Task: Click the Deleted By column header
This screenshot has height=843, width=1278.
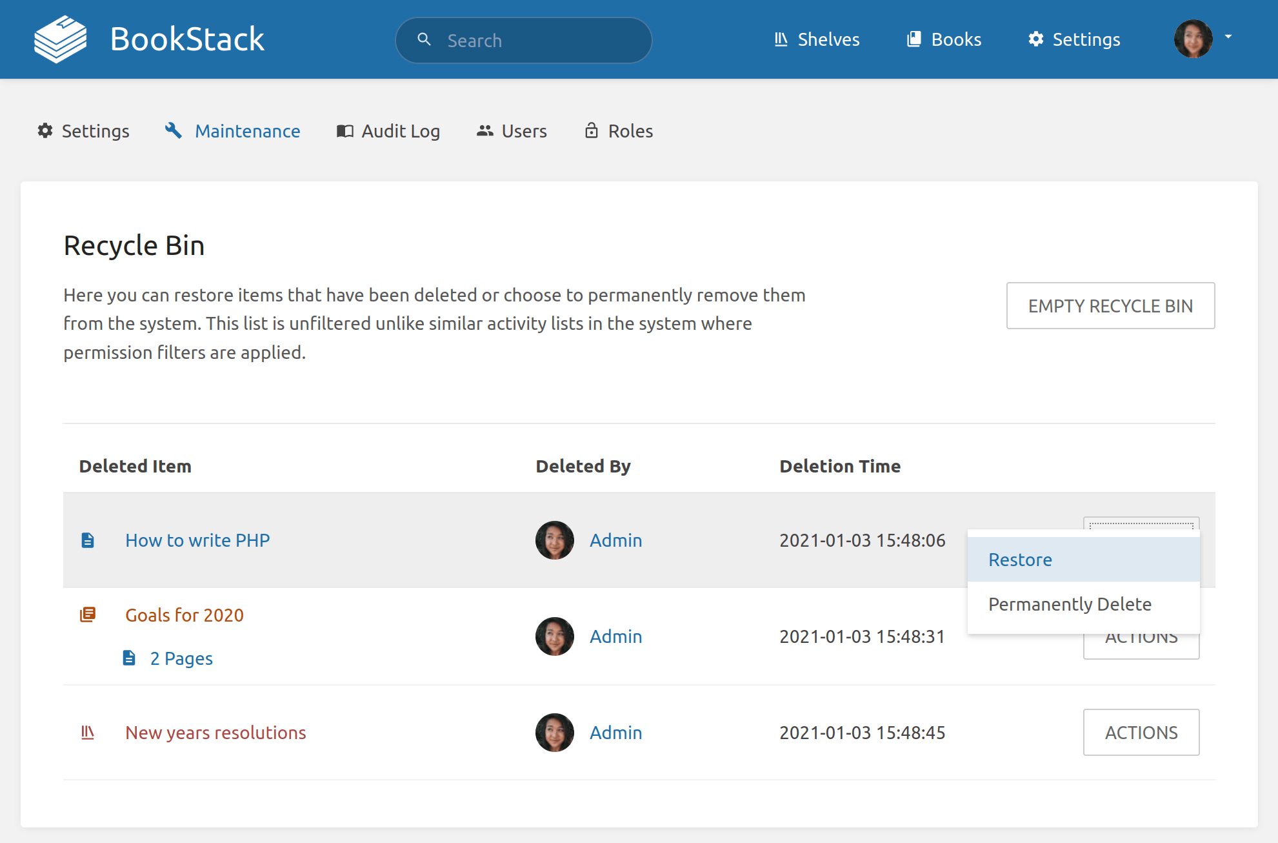Action: pos(583,466)
